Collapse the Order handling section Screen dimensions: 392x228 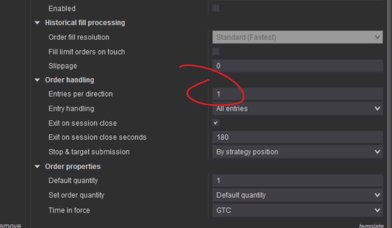[x=37, y=80]
